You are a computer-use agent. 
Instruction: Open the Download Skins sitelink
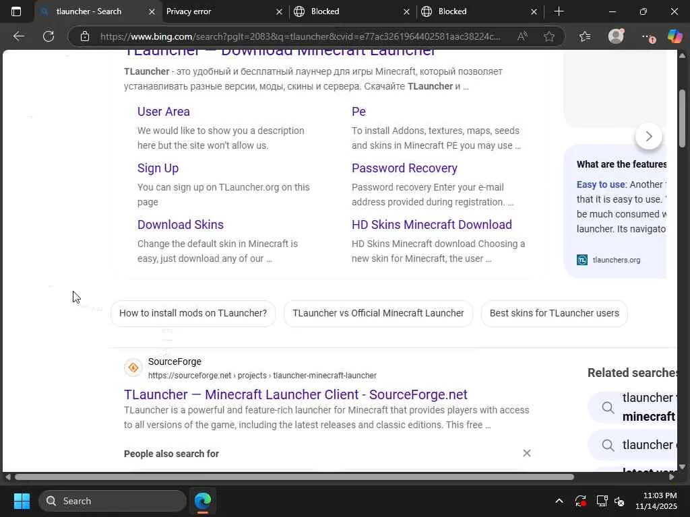click(181, 225)
